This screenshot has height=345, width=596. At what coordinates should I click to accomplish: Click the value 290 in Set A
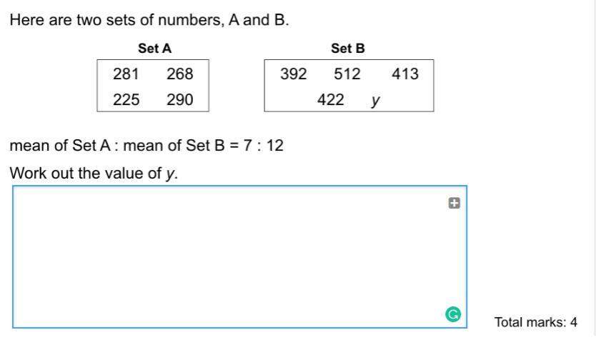coord(180,99)
